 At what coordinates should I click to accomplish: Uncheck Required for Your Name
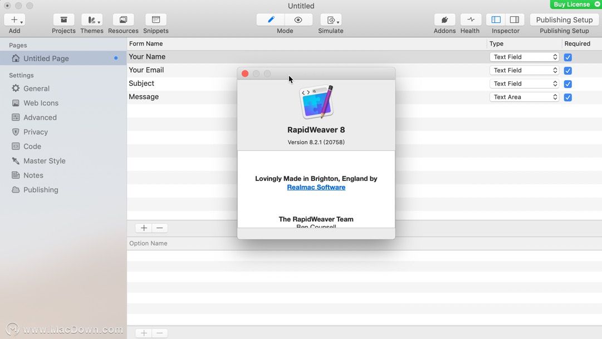568,57
